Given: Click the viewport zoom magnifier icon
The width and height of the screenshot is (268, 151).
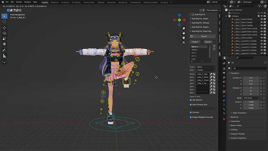Looking at the screenshot, I should [x=184, y=29].
